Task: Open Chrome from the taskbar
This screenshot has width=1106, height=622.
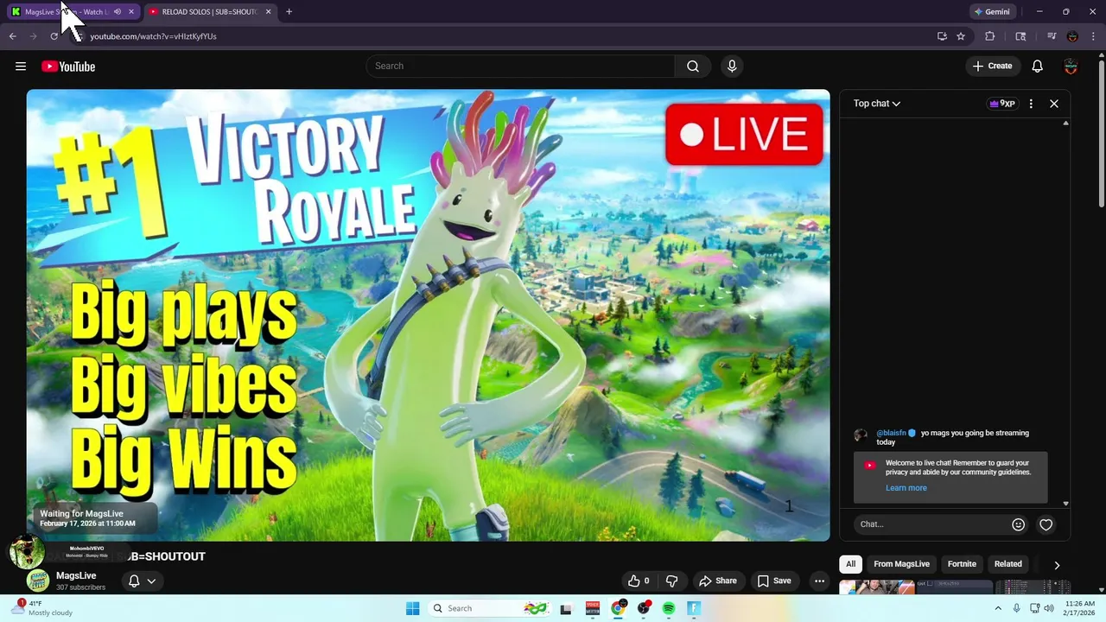Action: pyautogui.click(x=618, y=608)
